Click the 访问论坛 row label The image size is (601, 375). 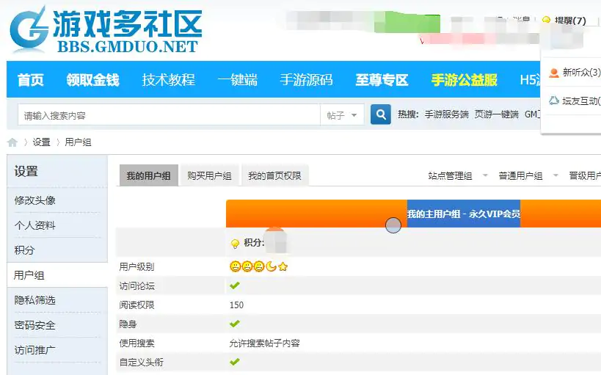pyautogui.click(x=136, y=285)
